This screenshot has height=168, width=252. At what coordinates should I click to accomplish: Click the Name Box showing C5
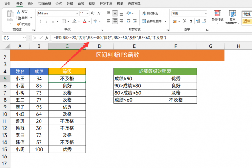pos(14,38)
